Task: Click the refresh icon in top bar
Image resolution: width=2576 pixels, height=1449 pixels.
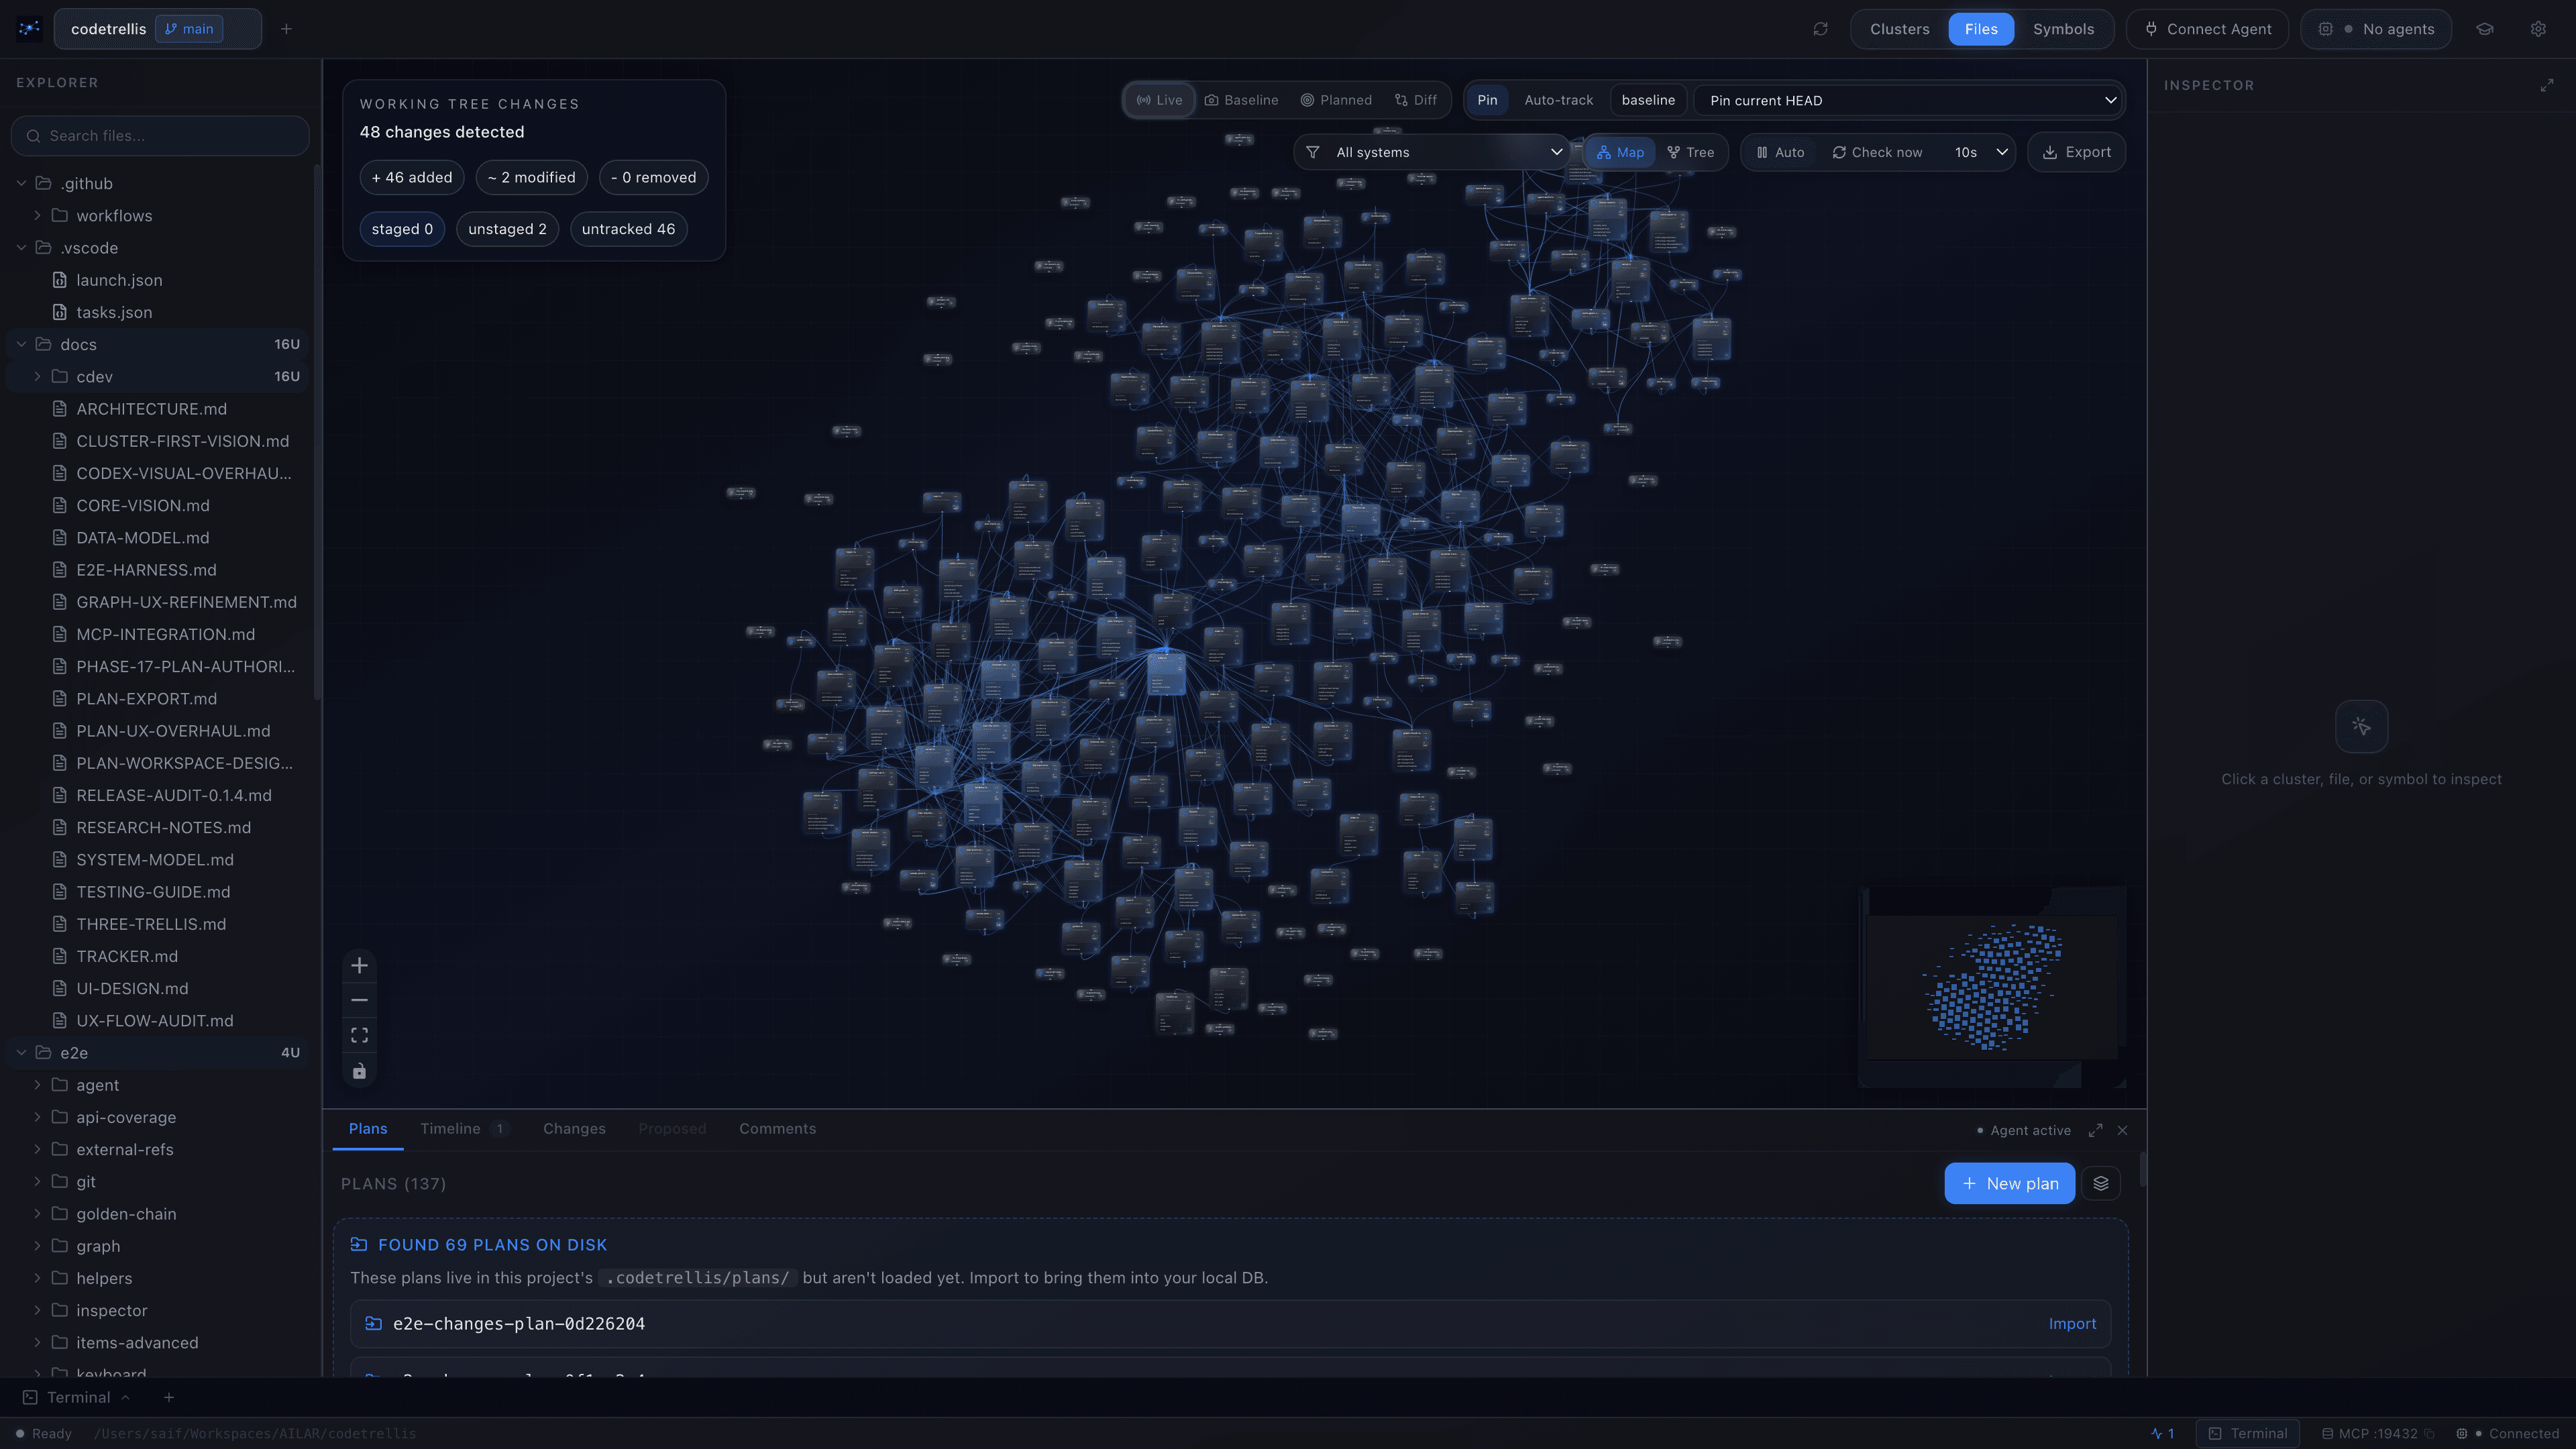Action: (1820, 29)
